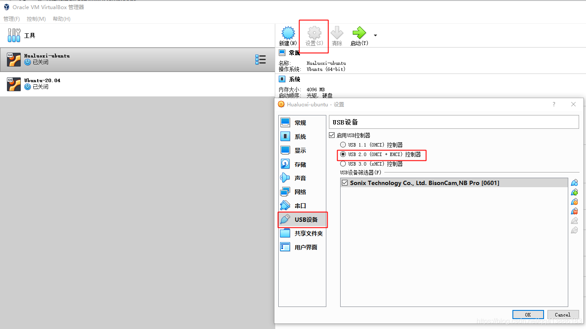Remove selected USB filter icon
Image resolution: width=586 pixels, height=329 pixels.
point(574,211)
